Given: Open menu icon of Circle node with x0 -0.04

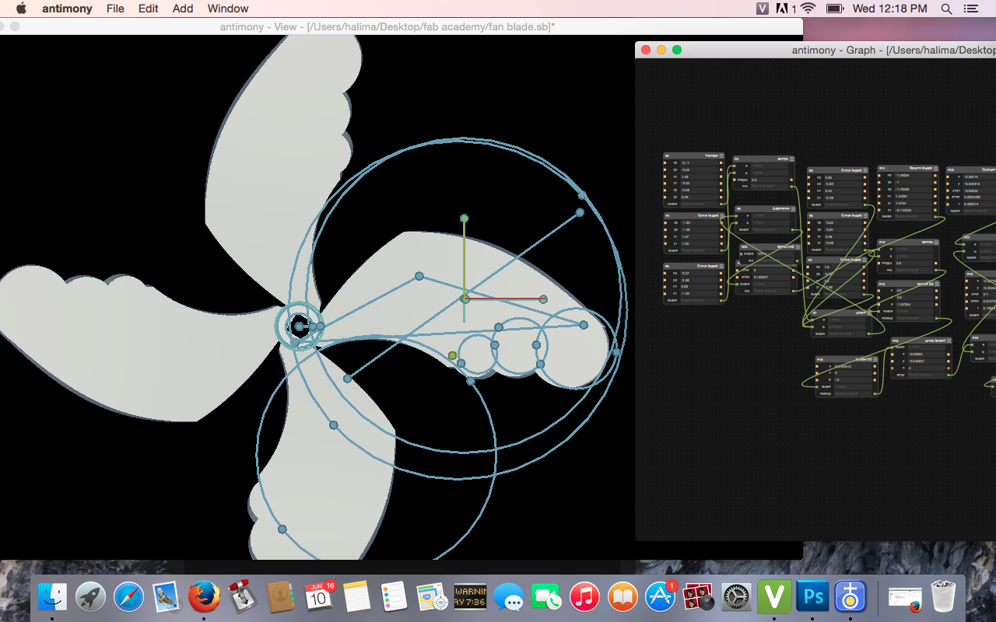Looking at the screenshot, I should click(x=865, y=215).
